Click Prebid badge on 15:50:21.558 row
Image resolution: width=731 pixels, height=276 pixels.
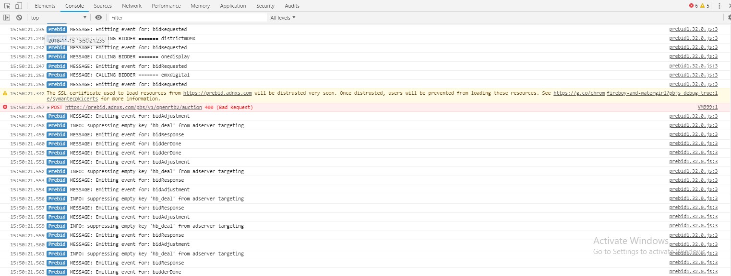coord(57,217)
